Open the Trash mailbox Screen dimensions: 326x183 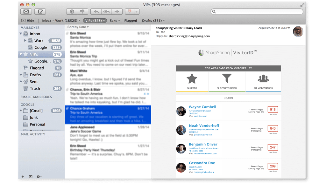tap(35, 89)
